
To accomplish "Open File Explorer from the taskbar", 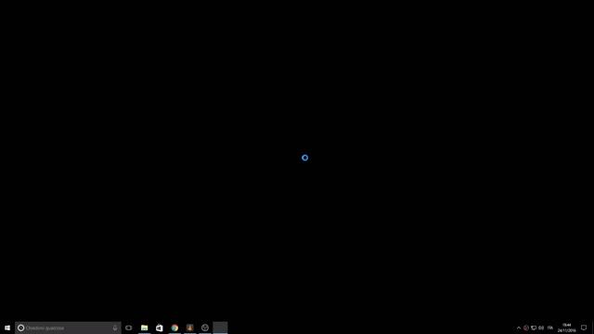I will pyautogui.click(x=145, y=328).
